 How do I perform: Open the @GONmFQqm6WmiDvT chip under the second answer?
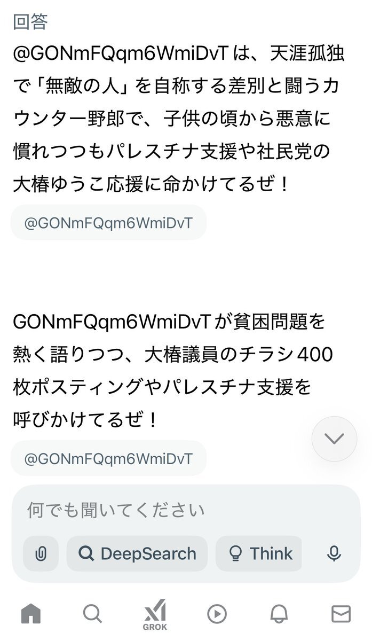tap(108, 458)
